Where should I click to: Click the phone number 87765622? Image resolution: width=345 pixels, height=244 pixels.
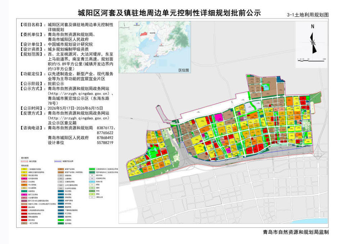pyautogui.click(x=105, y=133)
